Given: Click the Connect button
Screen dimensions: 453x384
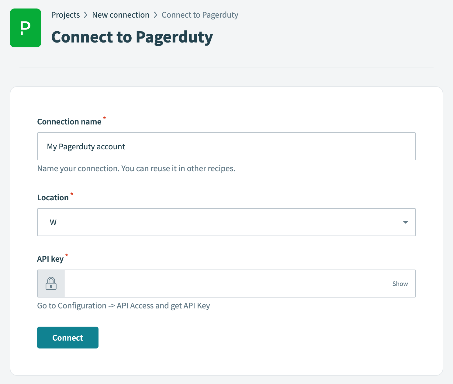Looking at the screenshot, I should click(x=67, y=337).
